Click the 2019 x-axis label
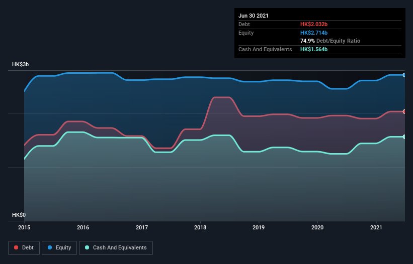The height and width of the screenshot is (264, 413). (259, 227)
